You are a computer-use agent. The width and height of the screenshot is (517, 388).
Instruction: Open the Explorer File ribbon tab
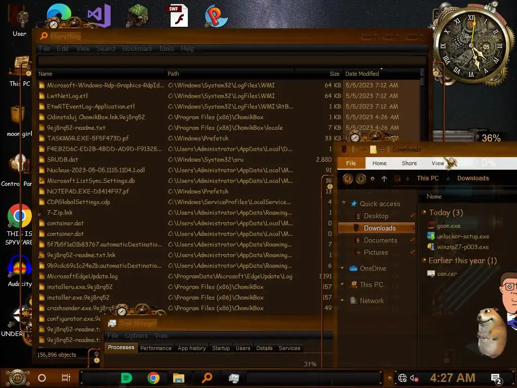[351, 163]
